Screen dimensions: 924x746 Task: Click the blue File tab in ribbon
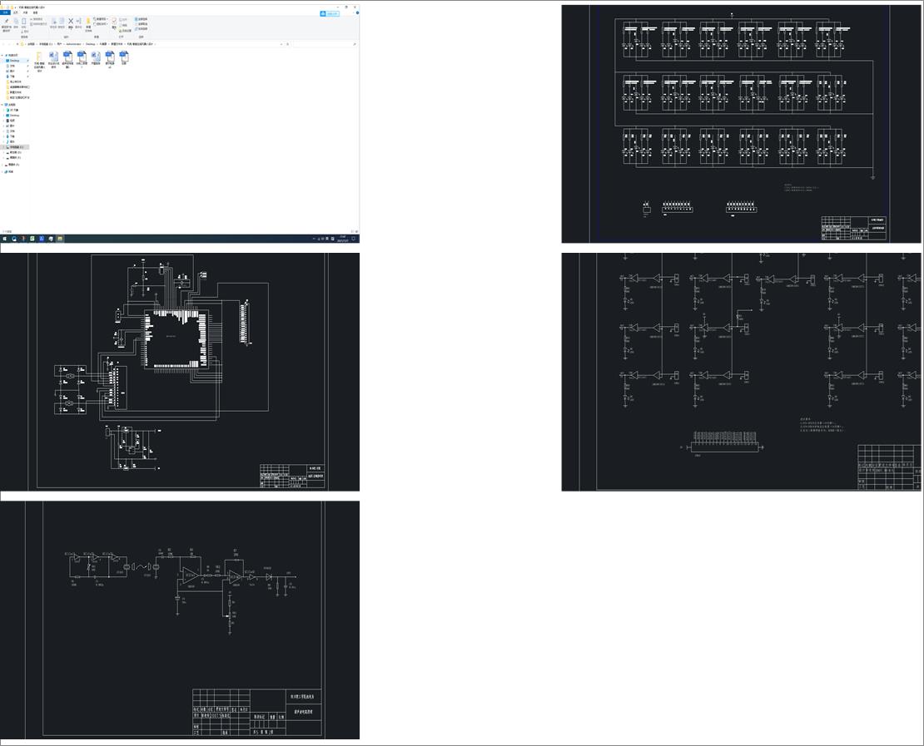[x=5, y=13]
